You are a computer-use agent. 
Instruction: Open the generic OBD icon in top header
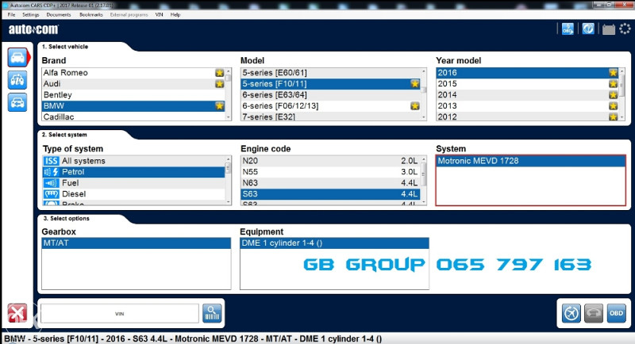pos(568,29)
